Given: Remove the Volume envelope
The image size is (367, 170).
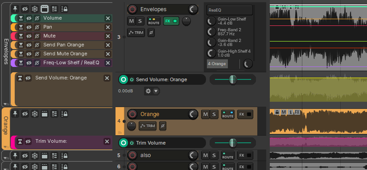Looking at the screenshot, I should coord(107,18).
